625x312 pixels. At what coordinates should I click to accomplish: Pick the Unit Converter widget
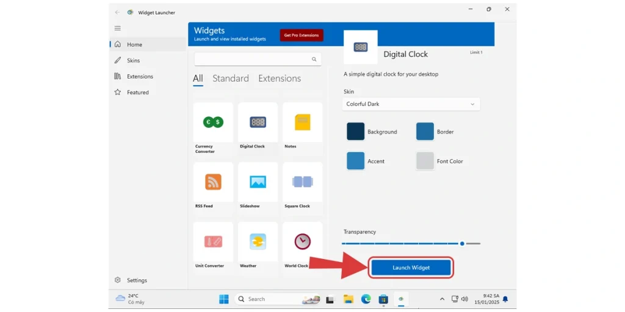click(x=213, y=242)
